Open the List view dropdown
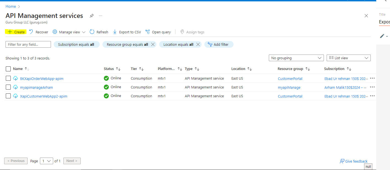Image resolution: width=390 pixels, height=170 pixels. click(x=348, y=58)
